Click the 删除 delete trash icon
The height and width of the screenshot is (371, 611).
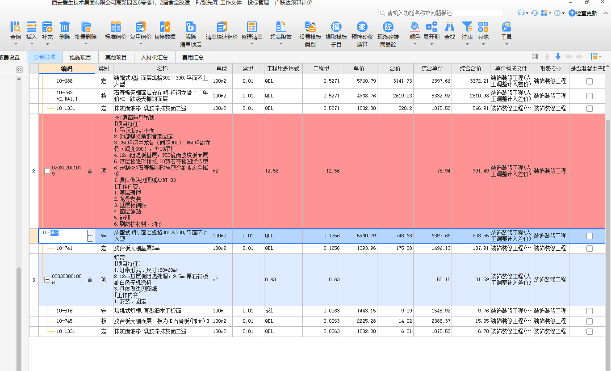[x=65, y=27]
